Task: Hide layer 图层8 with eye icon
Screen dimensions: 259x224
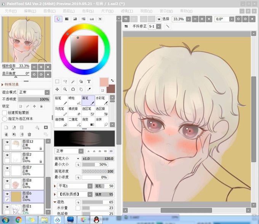Action: tap(7, 181)
